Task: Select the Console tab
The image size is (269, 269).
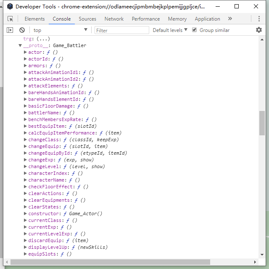Action: point(62,19)
